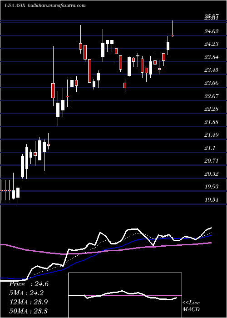Click the 23.06 price axis label
The width and height of the screenshot is (227, 318).
212,83
